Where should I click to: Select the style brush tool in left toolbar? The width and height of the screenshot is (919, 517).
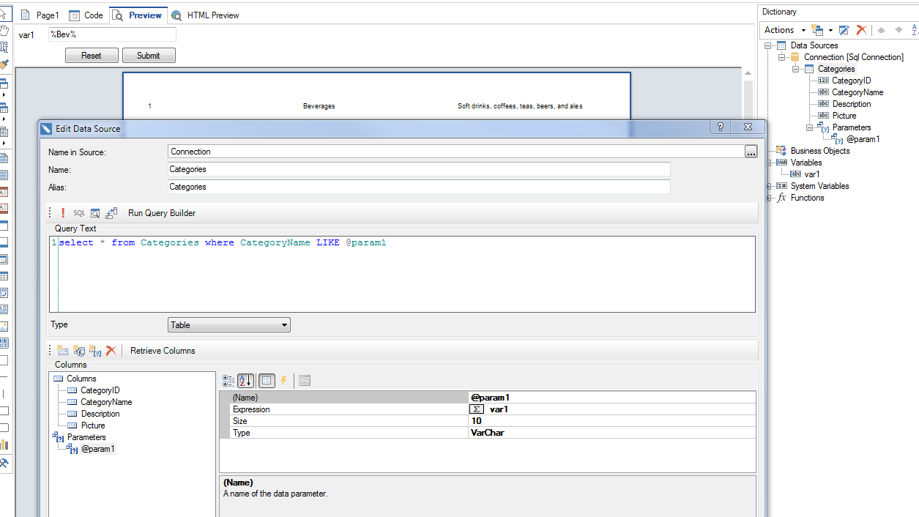coord(4,64)
